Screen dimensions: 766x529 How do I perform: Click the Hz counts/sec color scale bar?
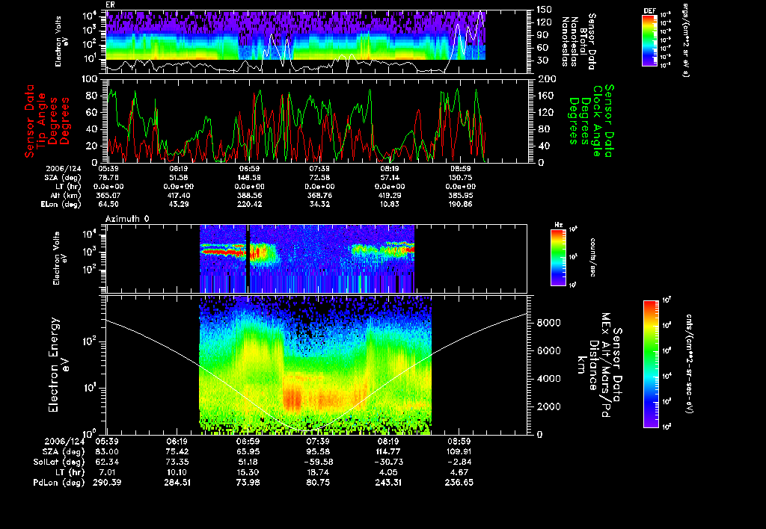558,257
